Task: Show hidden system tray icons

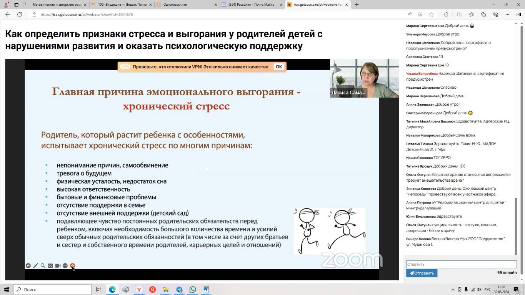Action: click(x=453, y=290)
